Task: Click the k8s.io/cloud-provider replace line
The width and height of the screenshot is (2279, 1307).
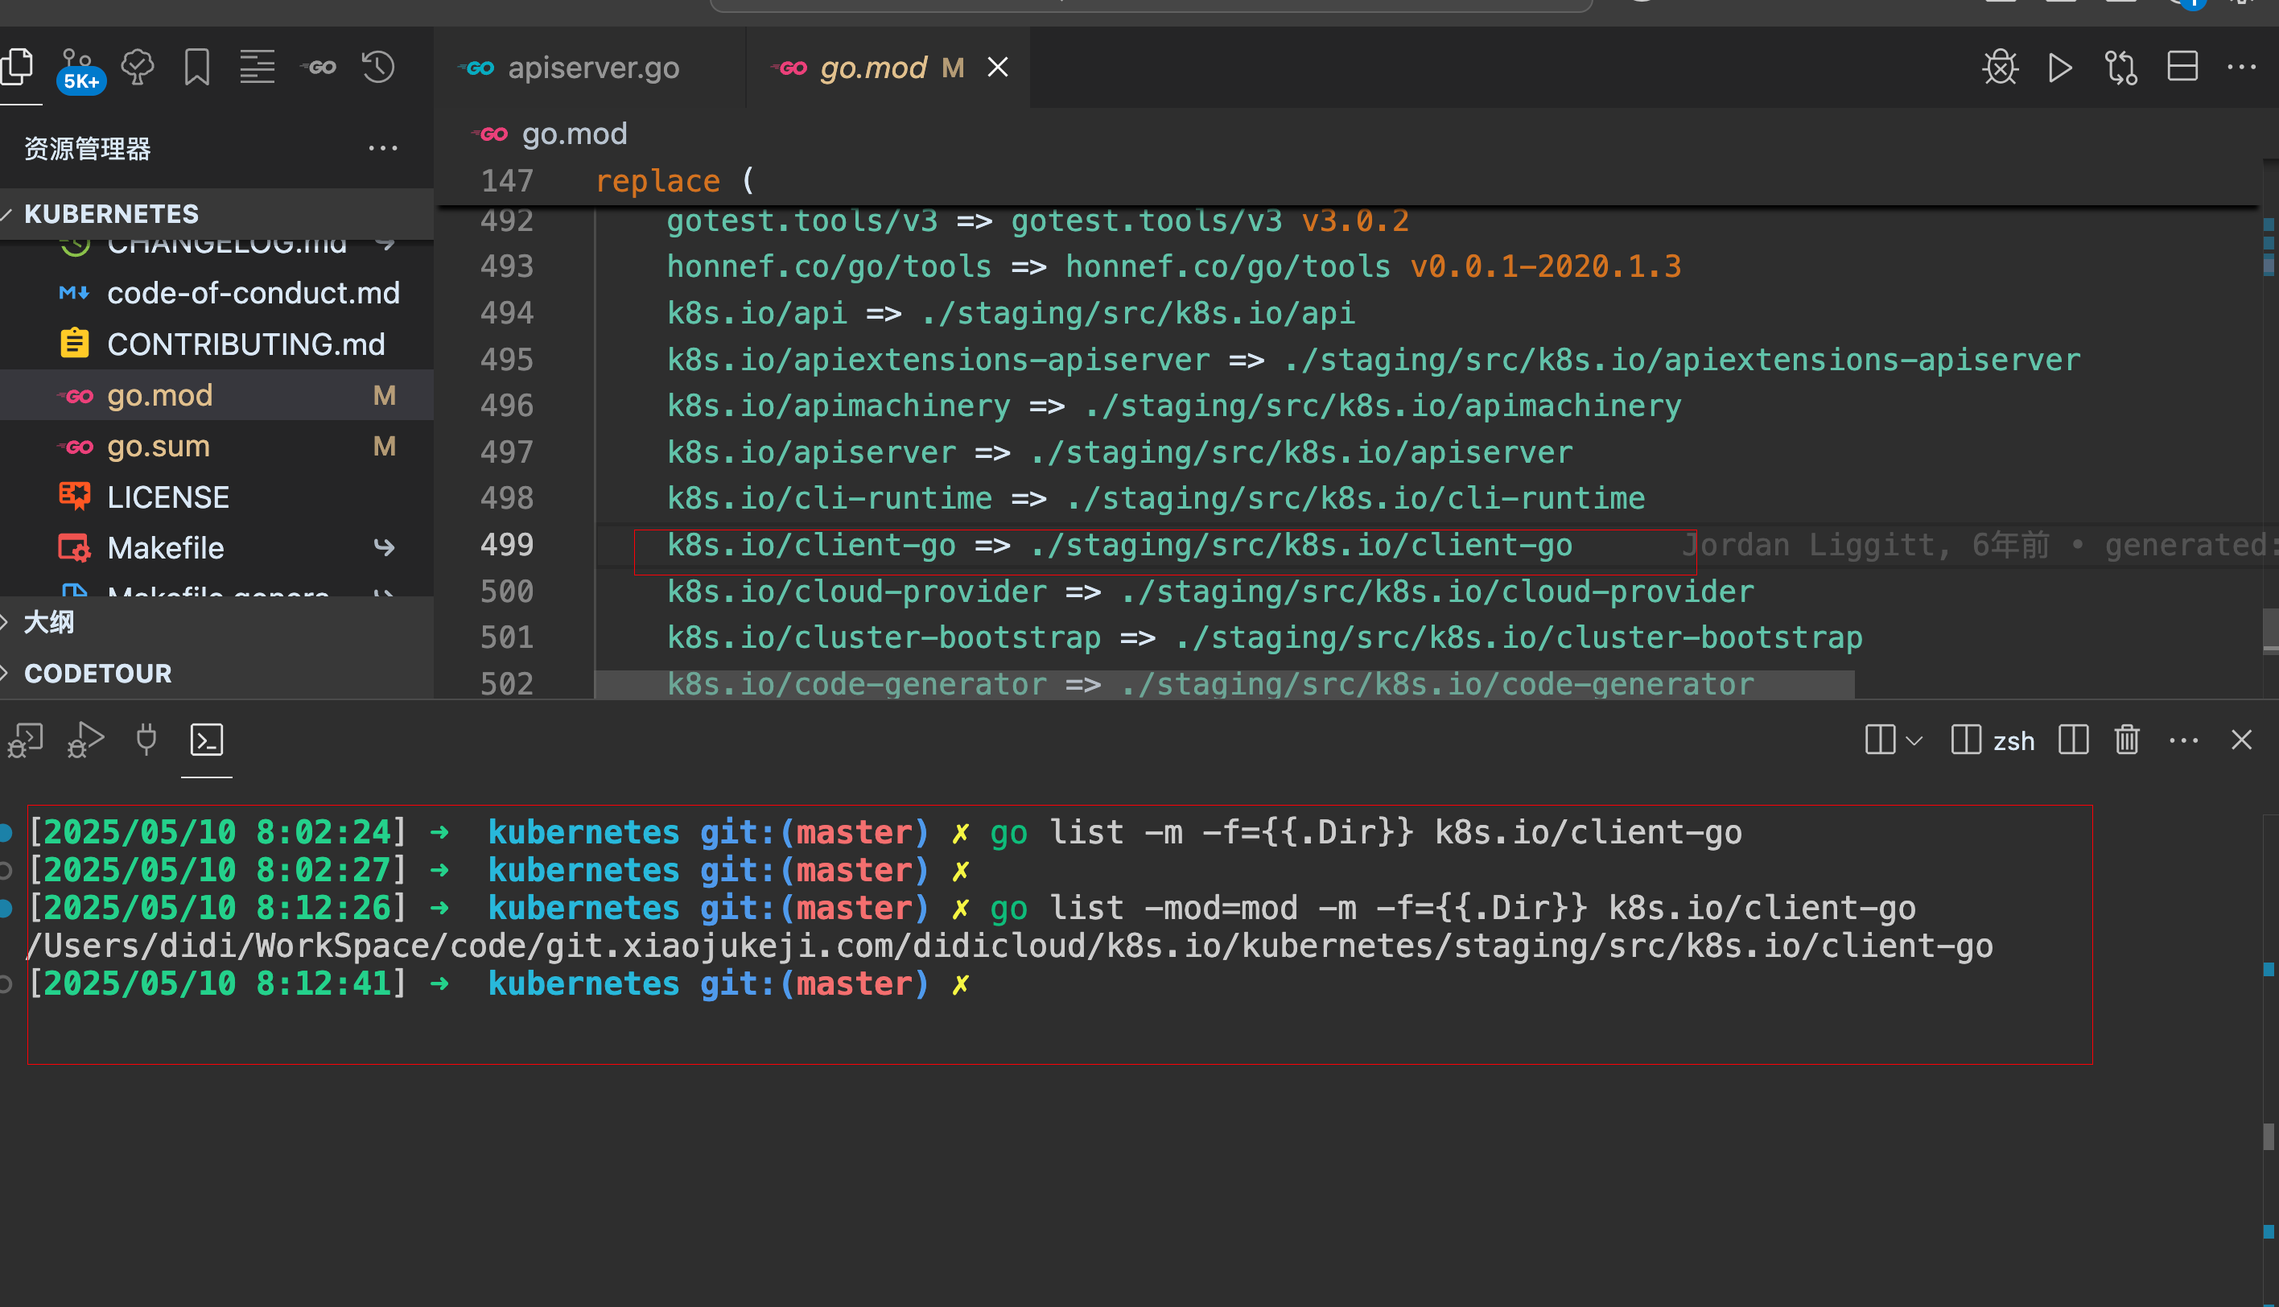Action: [1210, 592]
